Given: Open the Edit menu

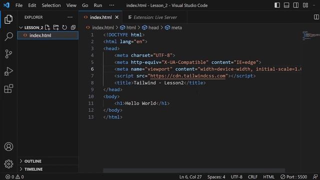Looking at the screenshot, I should 32,5.
